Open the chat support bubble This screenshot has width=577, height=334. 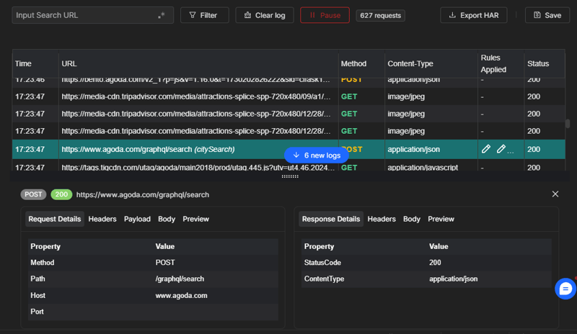565,289
